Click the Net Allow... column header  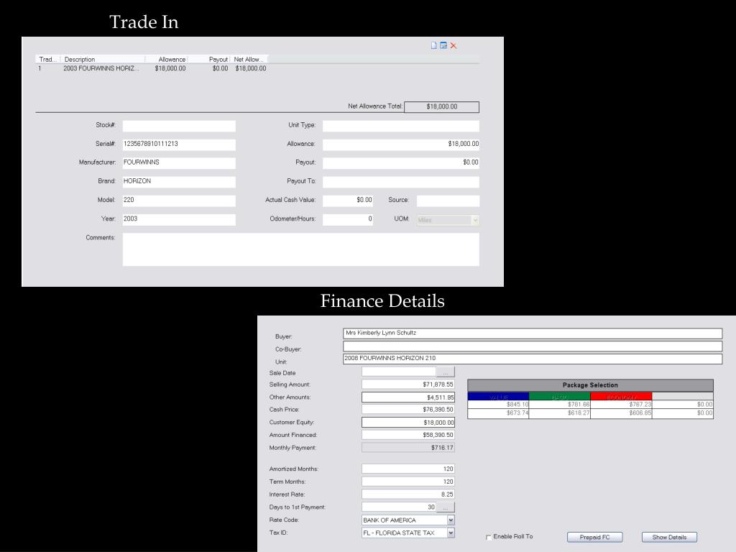[x=249, y=59]
